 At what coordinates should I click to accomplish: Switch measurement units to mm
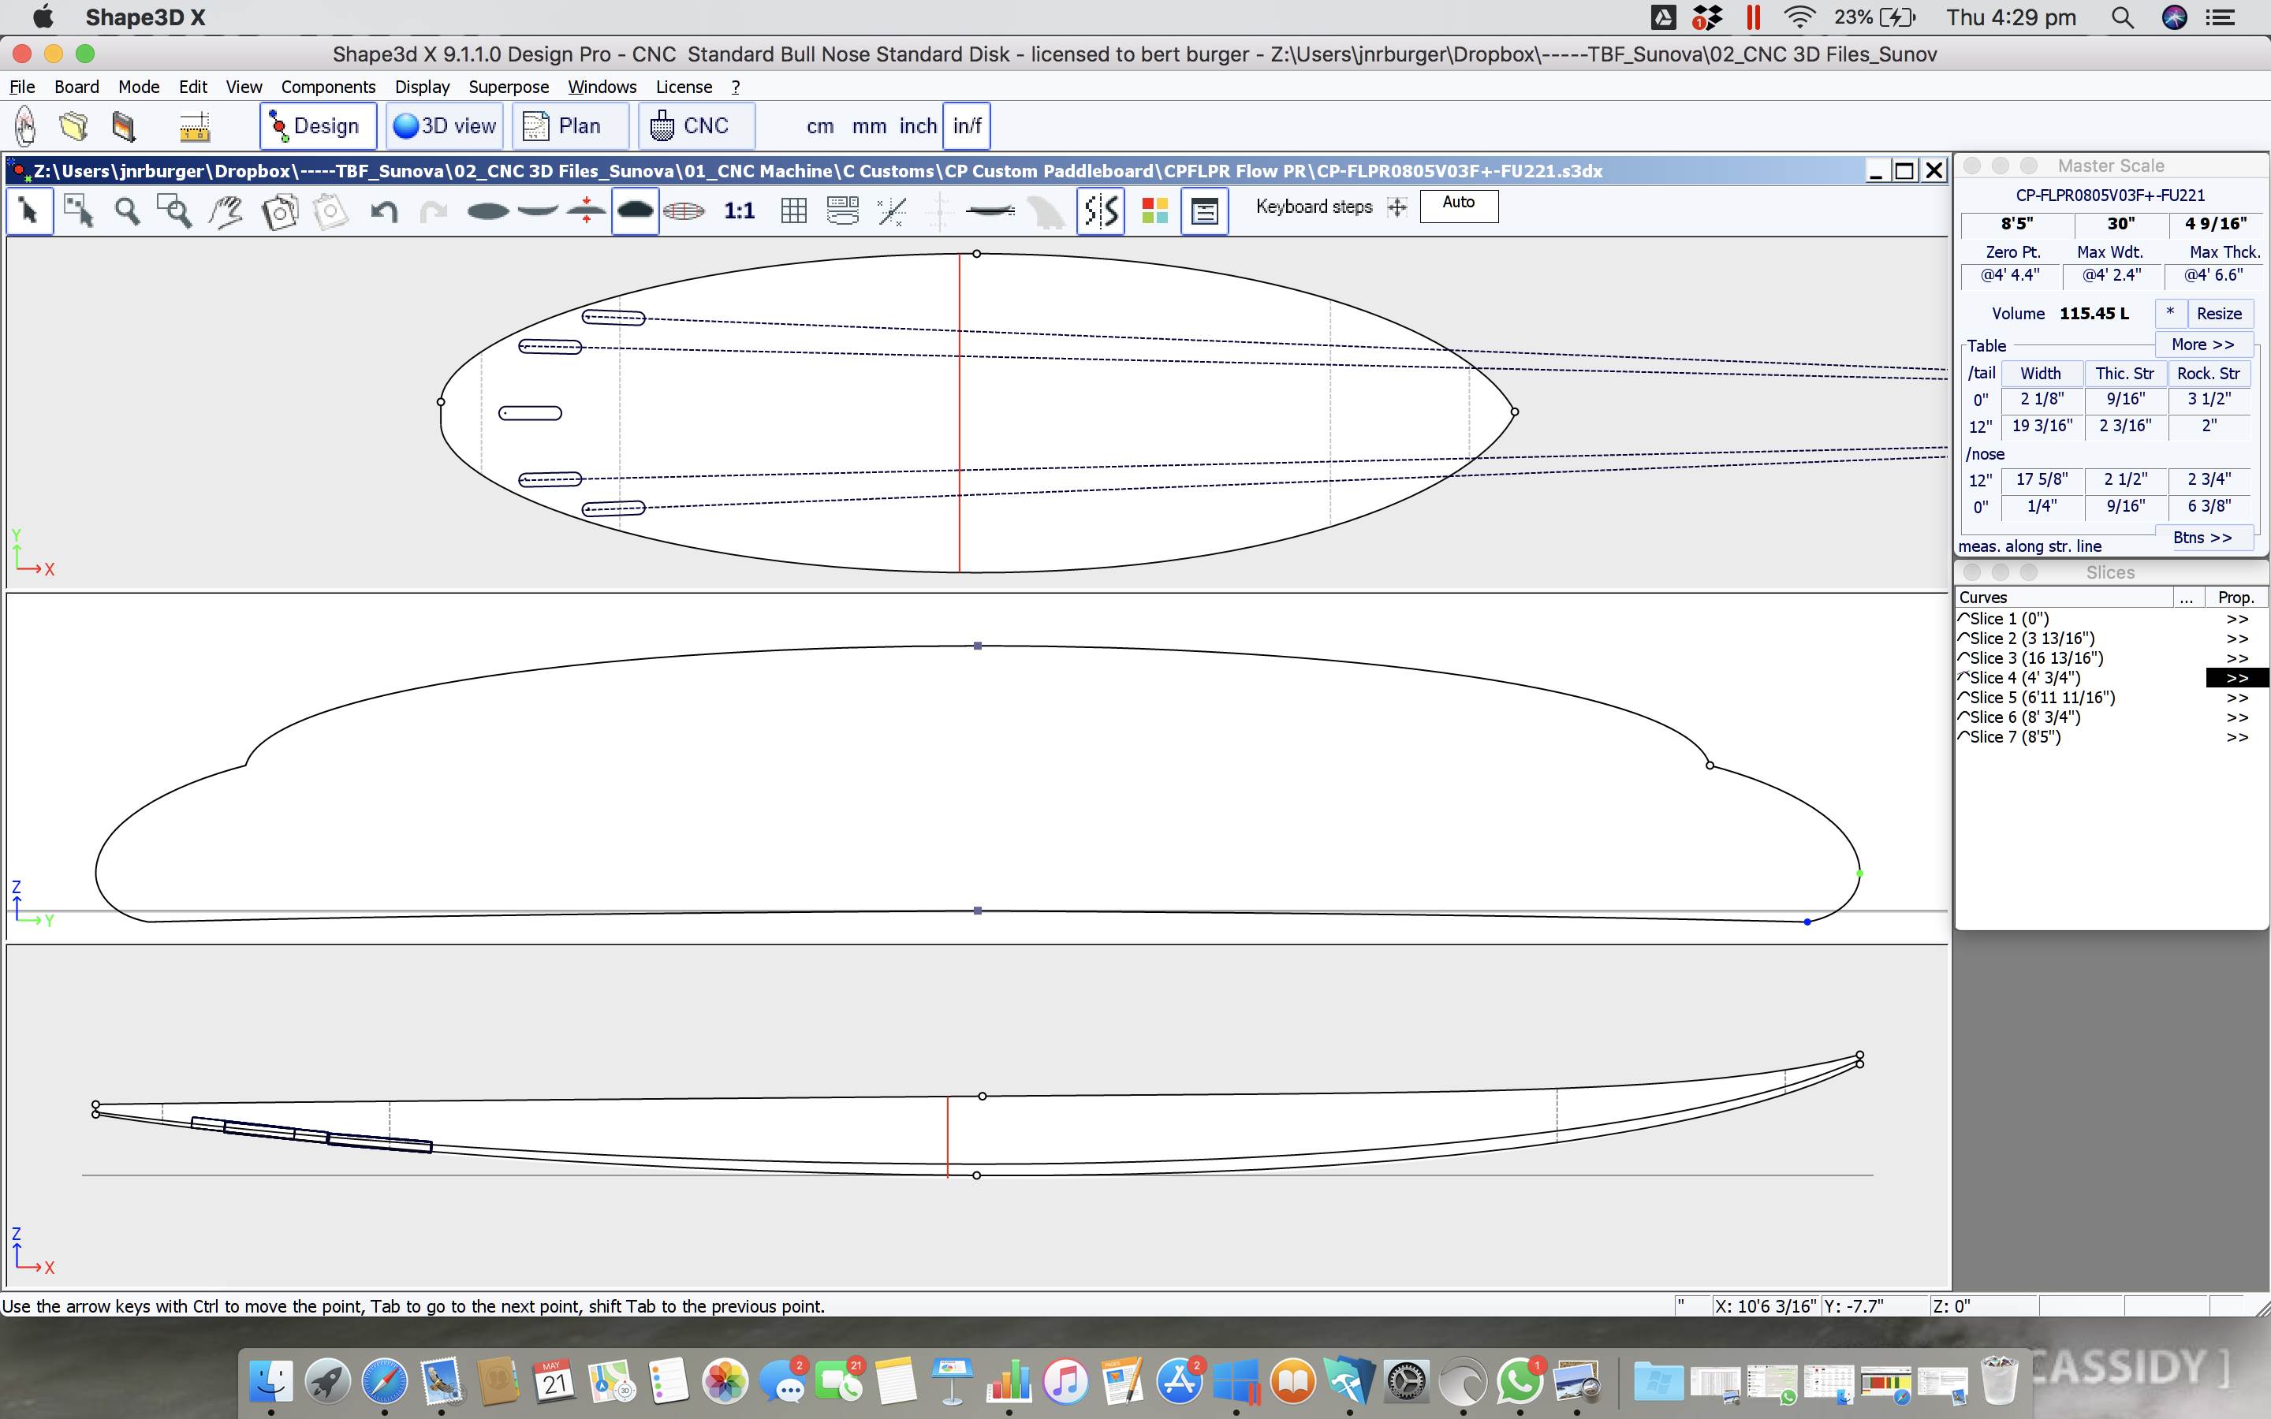(x=867, y=125)
